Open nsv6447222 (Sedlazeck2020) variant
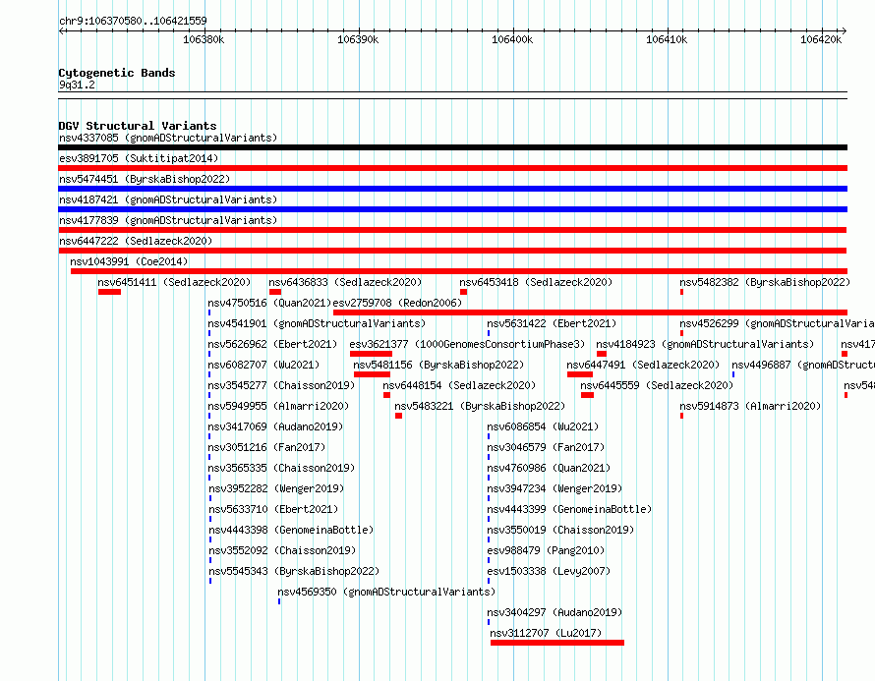The width and height of the screenshot is (875, 681). 136,241
